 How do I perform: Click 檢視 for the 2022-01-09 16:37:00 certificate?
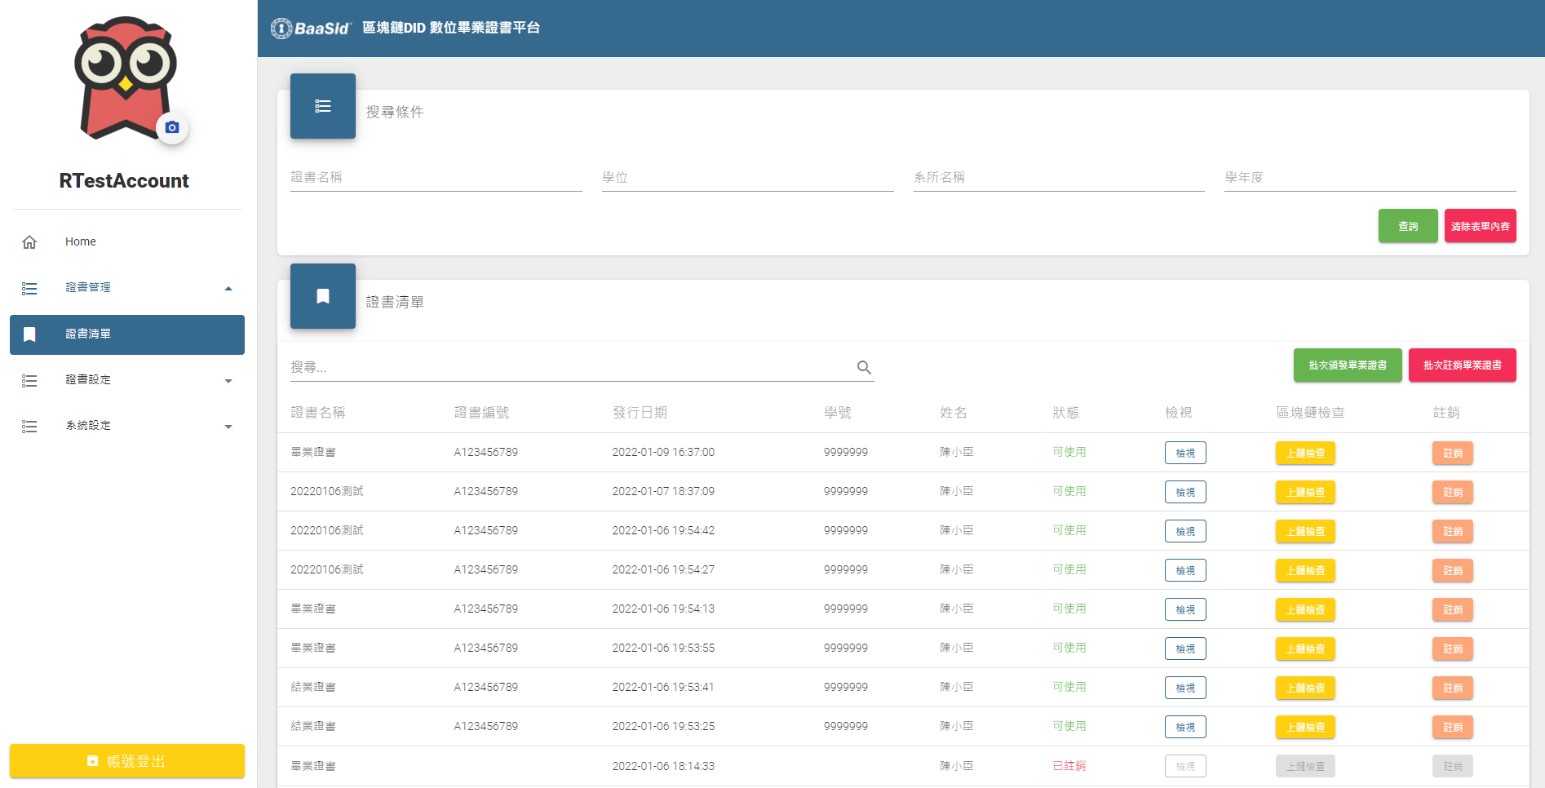pyautogui.click(x=1184, y=453)
